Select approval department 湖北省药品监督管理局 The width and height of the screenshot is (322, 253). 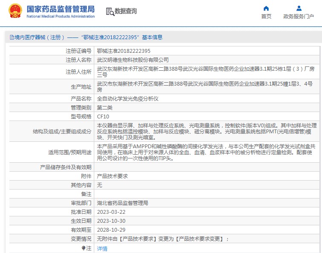pyautogui.click(x=122, y=203)
